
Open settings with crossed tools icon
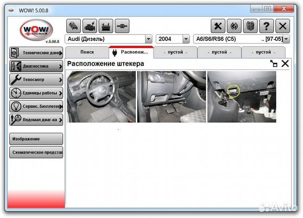[x=218, y=26]
